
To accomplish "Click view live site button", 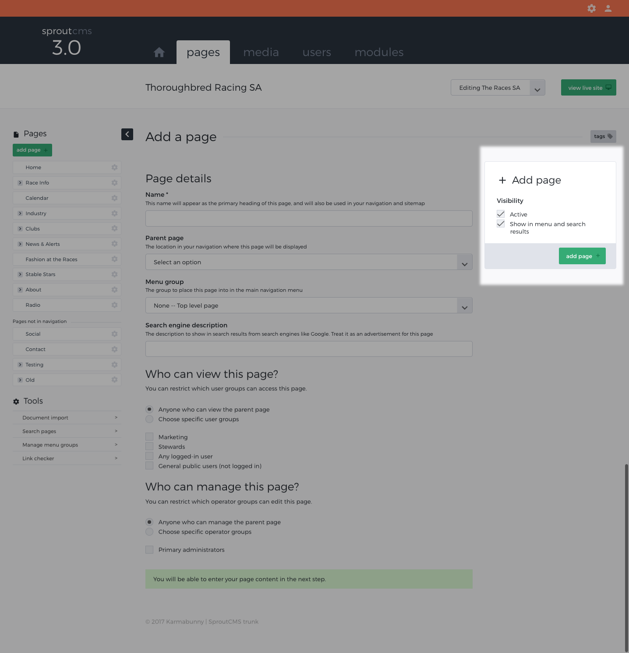I will click(x=589, y=88).
